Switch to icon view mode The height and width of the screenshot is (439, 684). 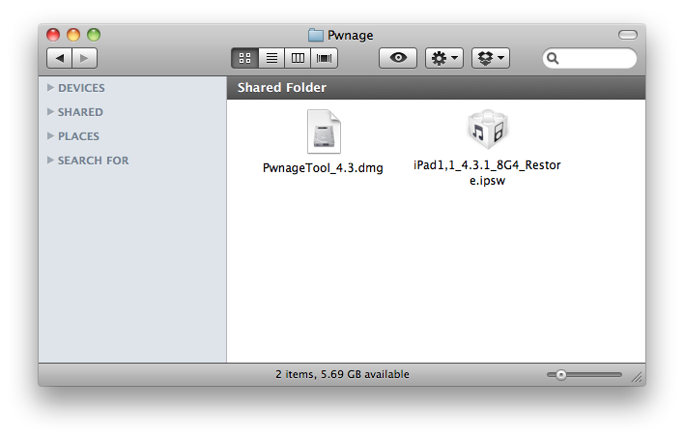(x=244, y=59)
